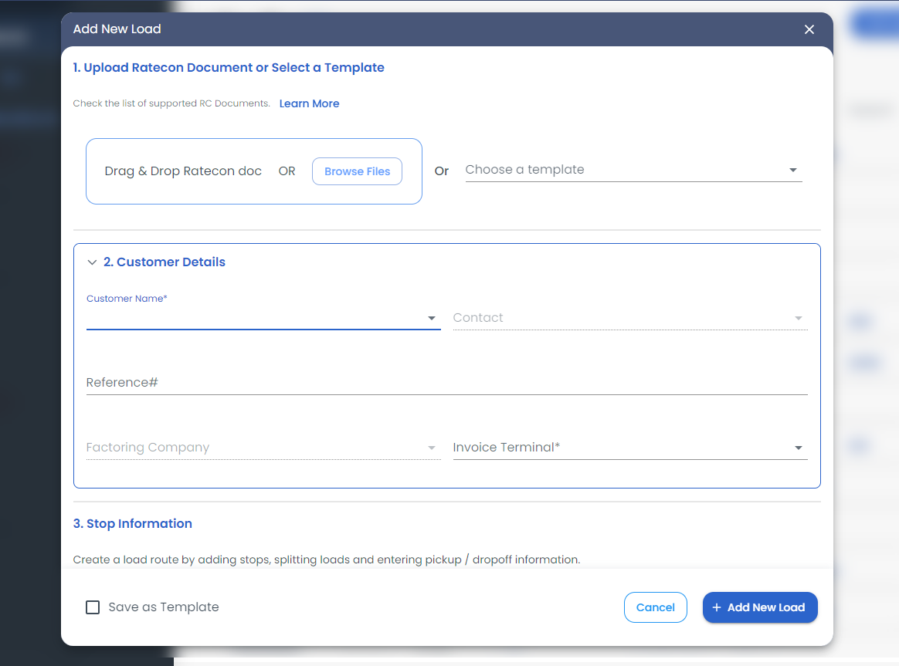Image resolution: width=899 pixels, height=666 pixels.
Task: Open the Customer Name dropdown
Action: click(263, 318)
